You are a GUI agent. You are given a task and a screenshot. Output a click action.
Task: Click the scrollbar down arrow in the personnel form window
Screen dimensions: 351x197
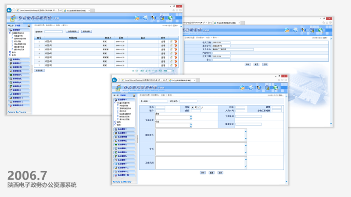pos(287,181)
